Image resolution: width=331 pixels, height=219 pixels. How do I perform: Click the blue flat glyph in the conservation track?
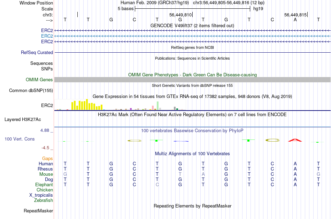pos(181,141)
